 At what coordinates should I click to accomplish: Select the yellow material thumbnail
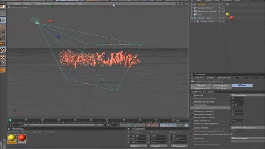tap(12, 139)
